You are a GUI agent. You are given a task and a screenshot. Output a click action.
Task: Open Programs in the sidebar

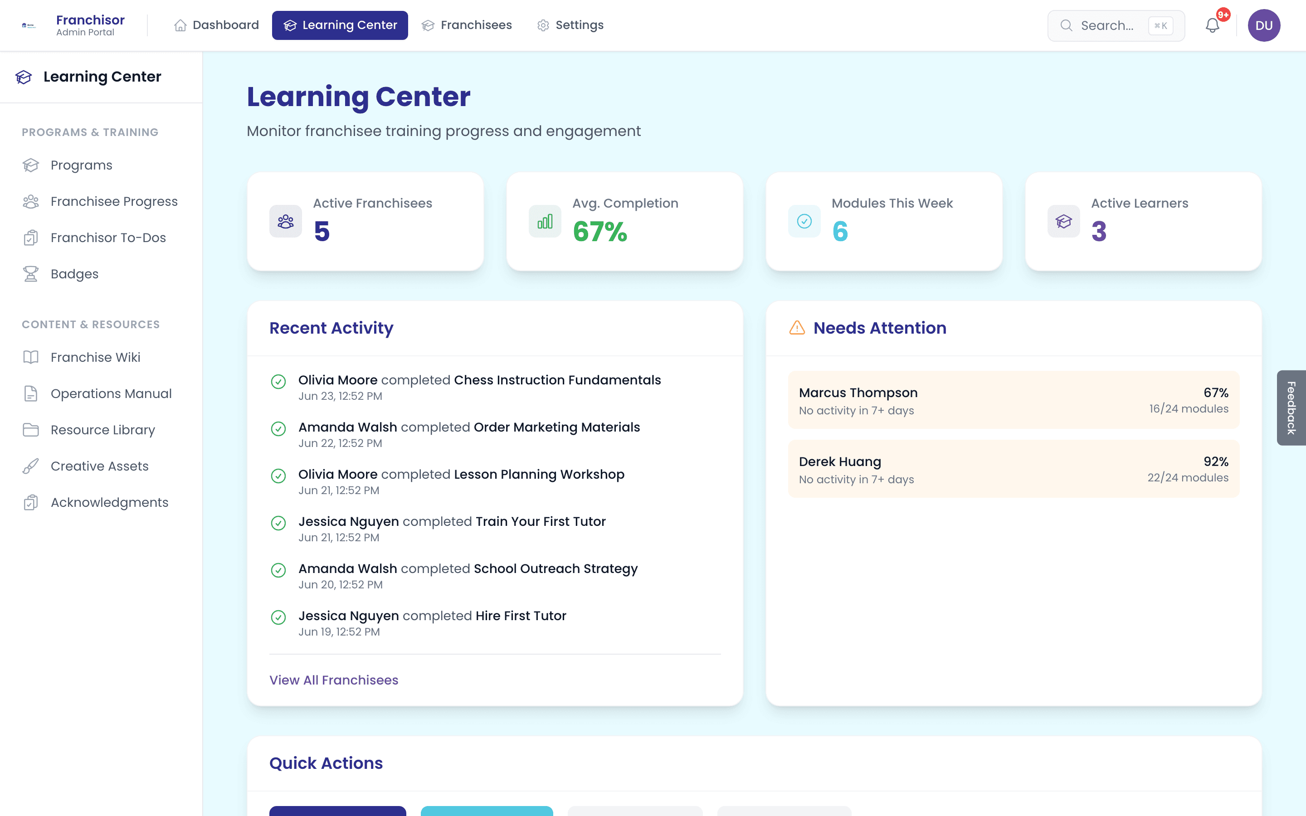pyautogui.click(x=102, y=165)
